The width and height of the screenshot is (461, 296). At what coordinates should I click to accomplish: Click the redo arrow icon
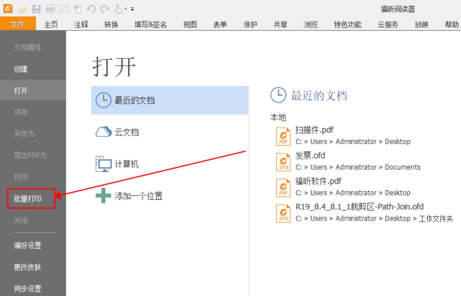coord(105,9)
